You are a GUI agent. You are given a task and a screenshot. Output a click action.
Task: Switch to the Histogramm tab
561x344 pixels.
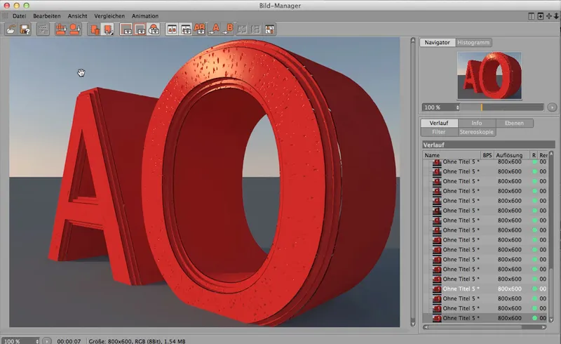[x=473, y=42]
